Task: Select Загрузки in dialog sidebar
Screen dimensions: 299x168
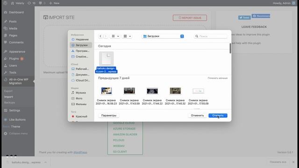Action: coord(81,45)
